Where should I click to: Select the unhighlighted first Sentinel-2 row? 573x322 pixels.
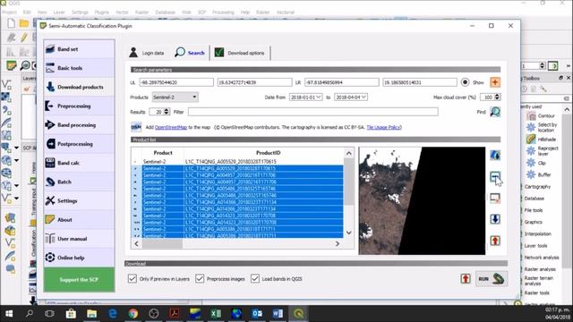point(237,161)
